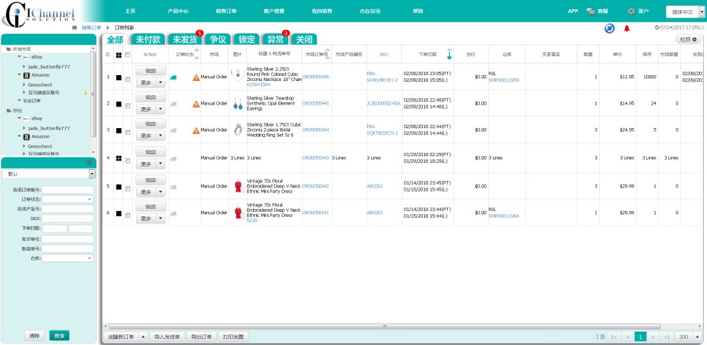This screenshot has height=345, width=707.
Task: Go to the next page with the > button
Action: click(653, 337)
